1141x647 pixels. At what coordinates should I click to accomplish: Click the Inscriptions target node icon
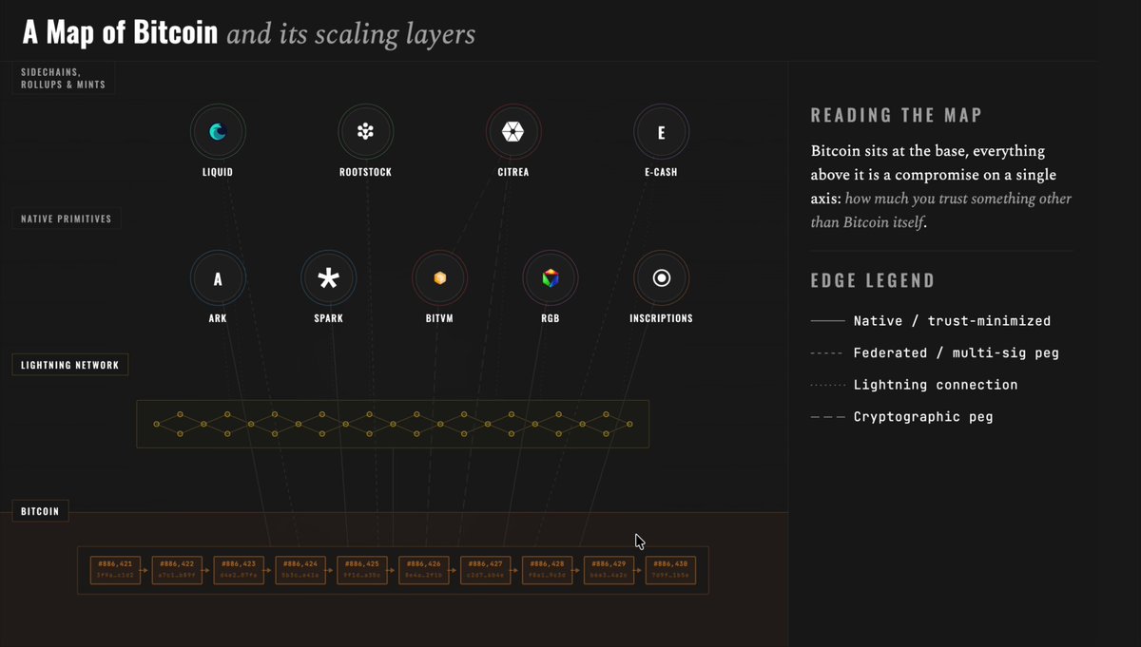[x=662, y=278]
